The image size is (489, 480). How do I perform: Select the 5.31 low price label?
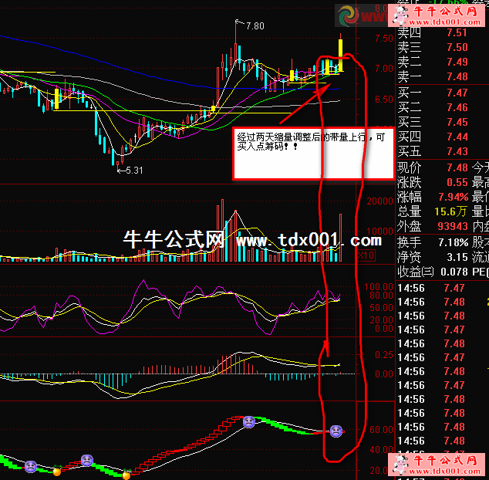[x=134, y=171]
